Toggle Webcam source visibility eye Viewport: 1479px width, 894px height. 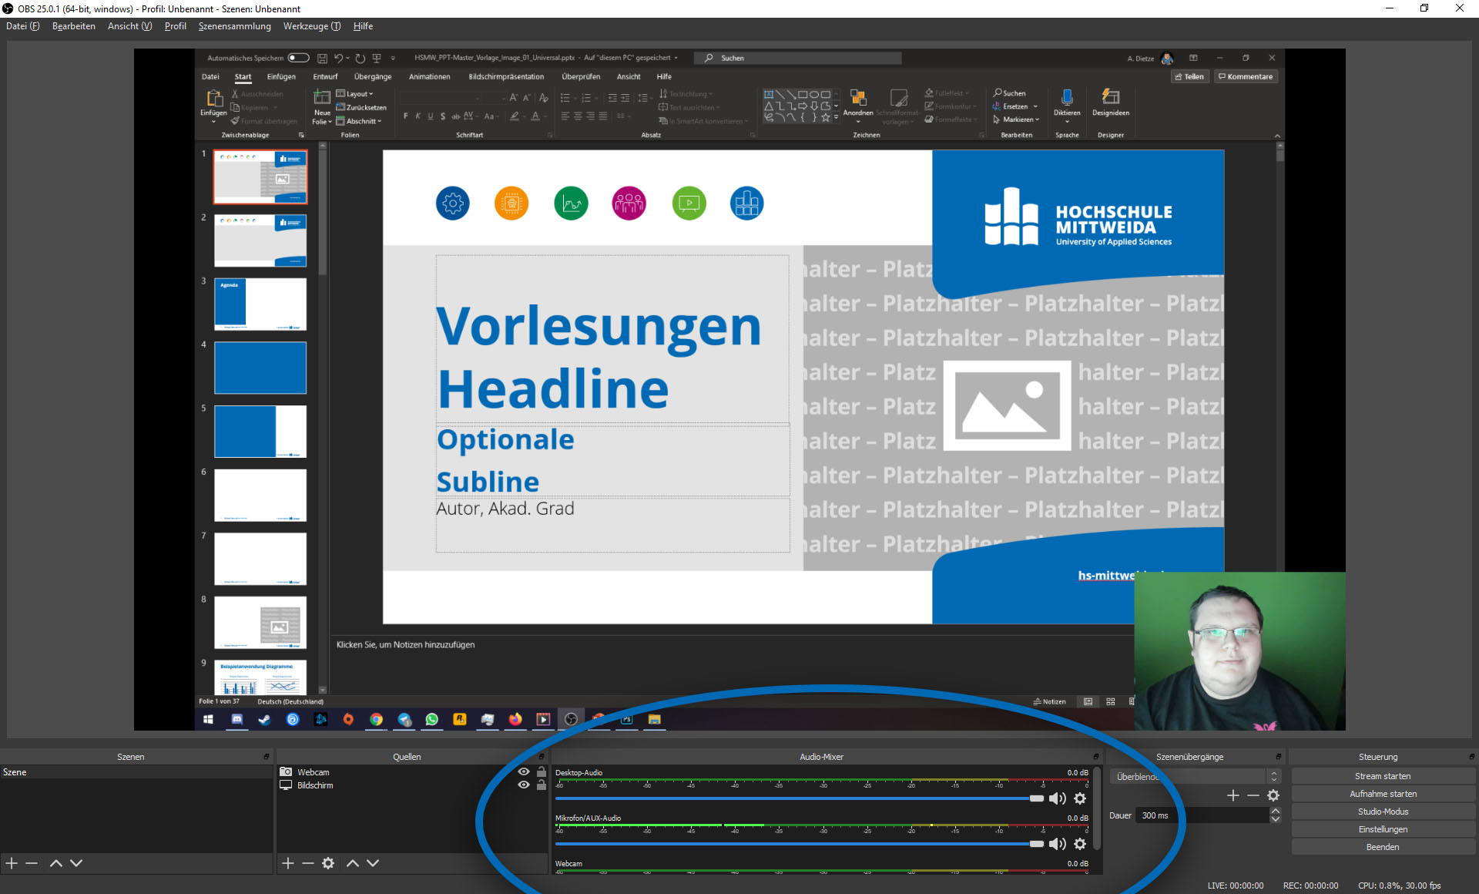coord(524,771)
